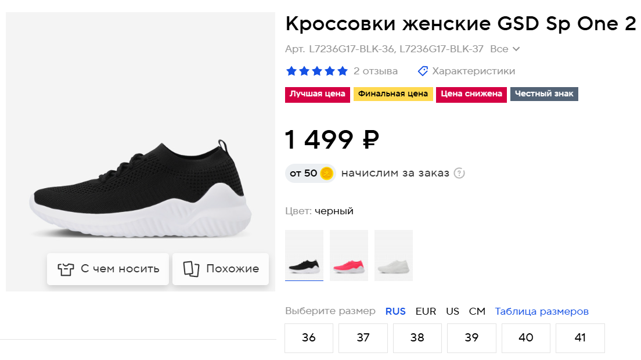Switch size scale to US
Image resolution: width=641 pixels, height=360 pixels.
[452, 311]
